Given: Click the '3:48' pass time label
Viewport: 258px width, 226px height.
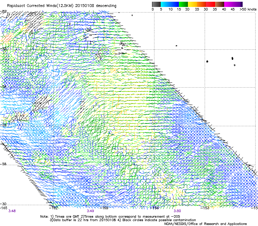Looking at the screenshot, I should pos(12,211).
